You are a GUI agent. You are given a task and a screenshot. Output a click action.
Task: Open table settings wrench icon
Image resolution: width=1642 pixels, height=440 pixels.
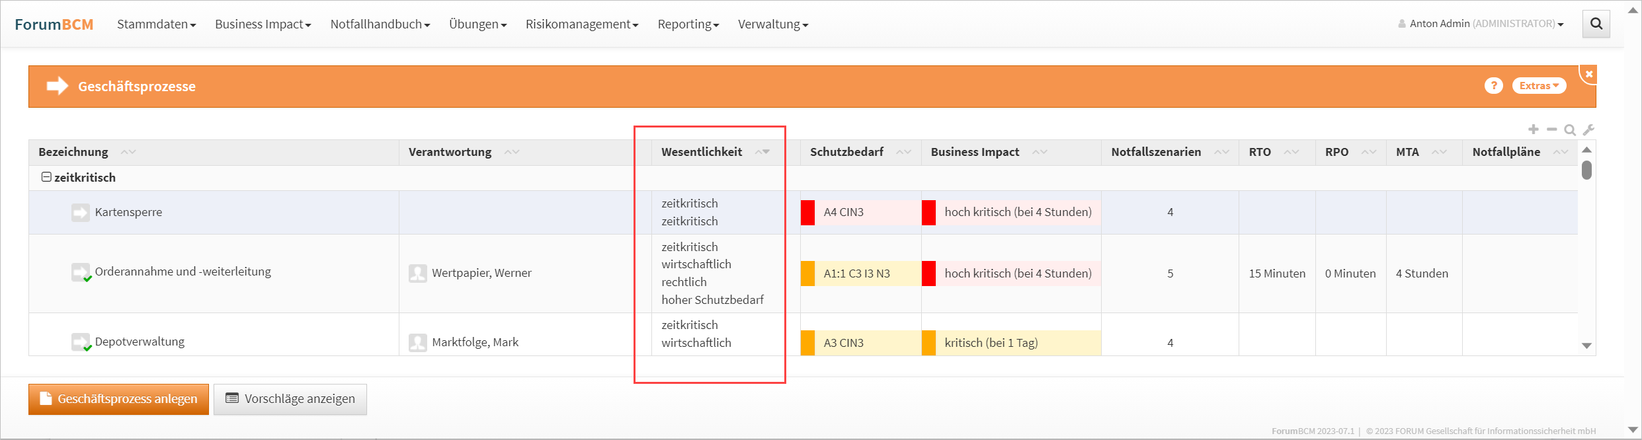pyautogui.click(x=1588, y=129)
